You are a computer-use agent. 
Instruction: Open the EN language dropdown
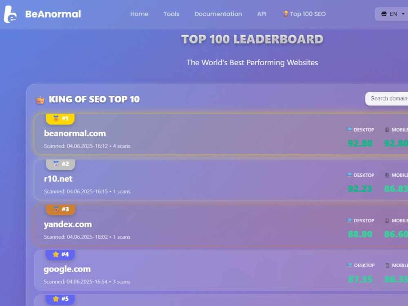pos(392,14)
